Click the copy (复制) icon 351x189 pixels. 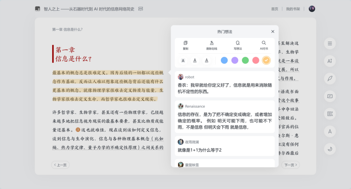pos(185,45)
